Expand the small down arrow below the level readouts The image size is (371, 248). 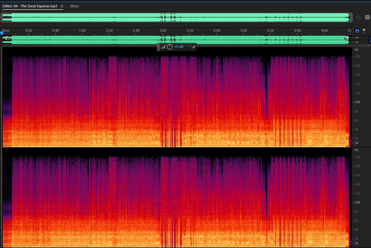click(x=368, y=45)
